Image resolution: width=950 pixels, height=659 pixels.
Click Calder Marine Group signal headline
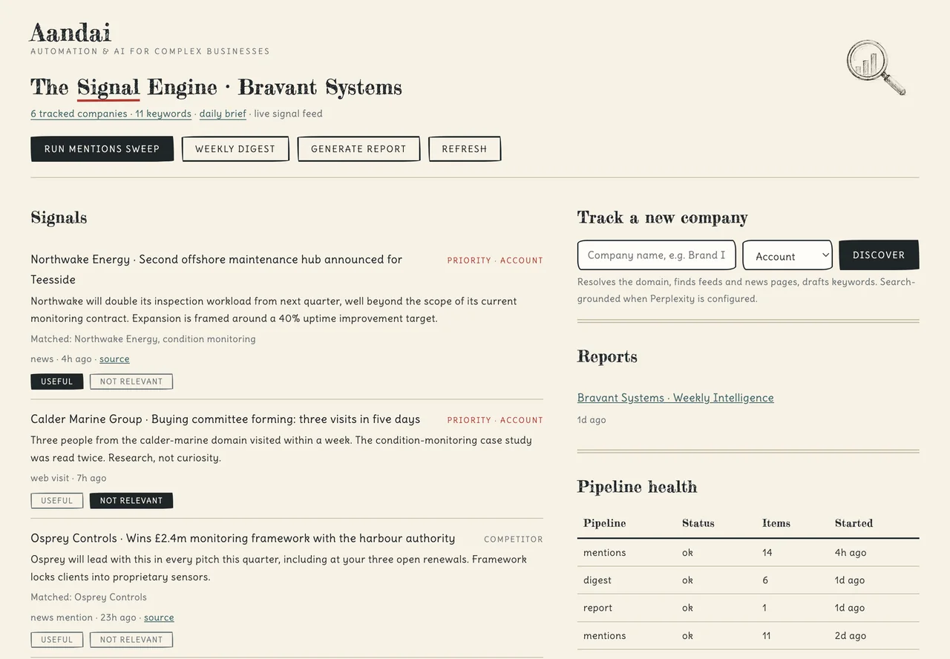coord(226,419)
